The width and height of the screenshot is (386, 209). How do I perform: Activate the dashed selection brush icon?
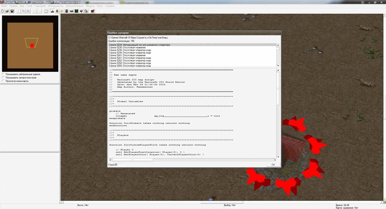[46, 11]
